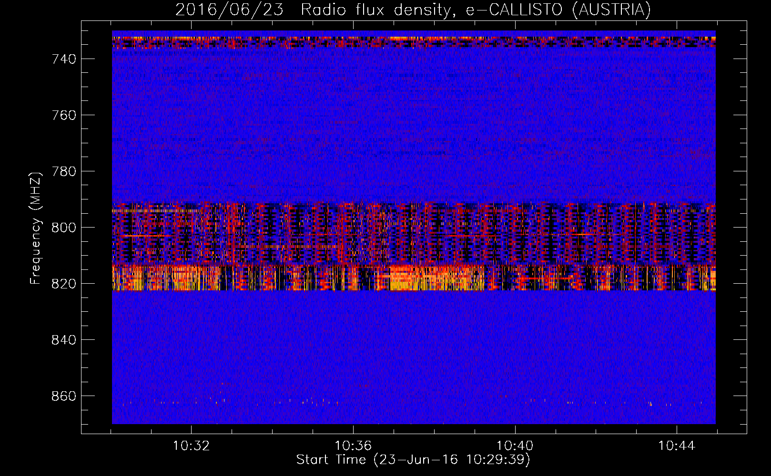
Task: Click the 740 frequency tick label
Action: (64, 59)
